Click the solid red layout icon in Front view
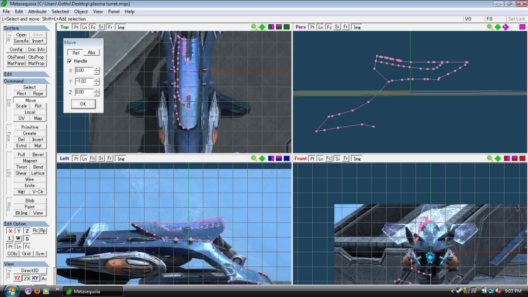Screen dimensions: 528x297 (522, 159)
